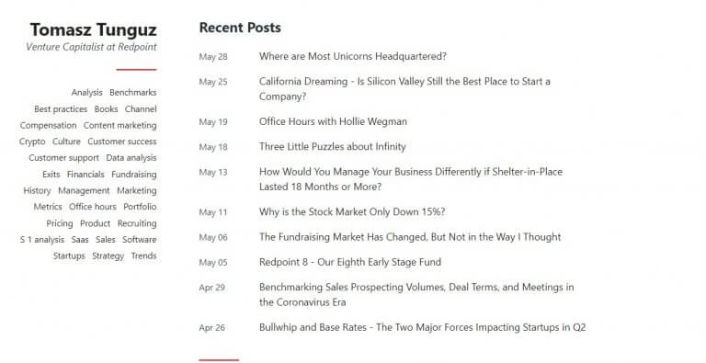Select the Customer success tag
The width and height of the screenshot is (706, 363).
[122, 142]
